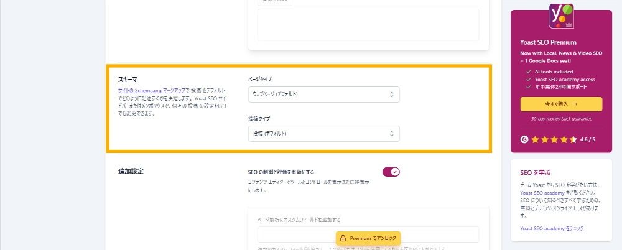Click Yoast SEO academy をチェック link
Viewport: 622px width, 250px height.
point(552,228)
